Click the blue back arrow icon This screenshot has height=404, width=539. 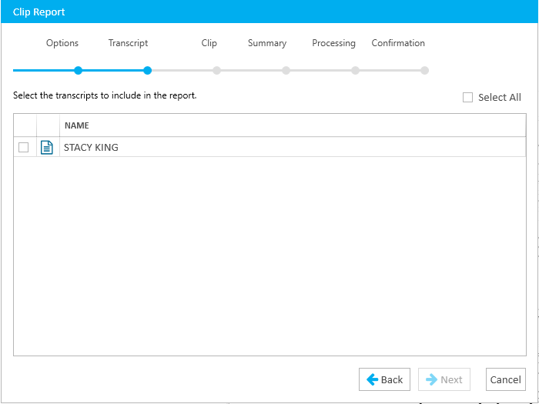372,379
